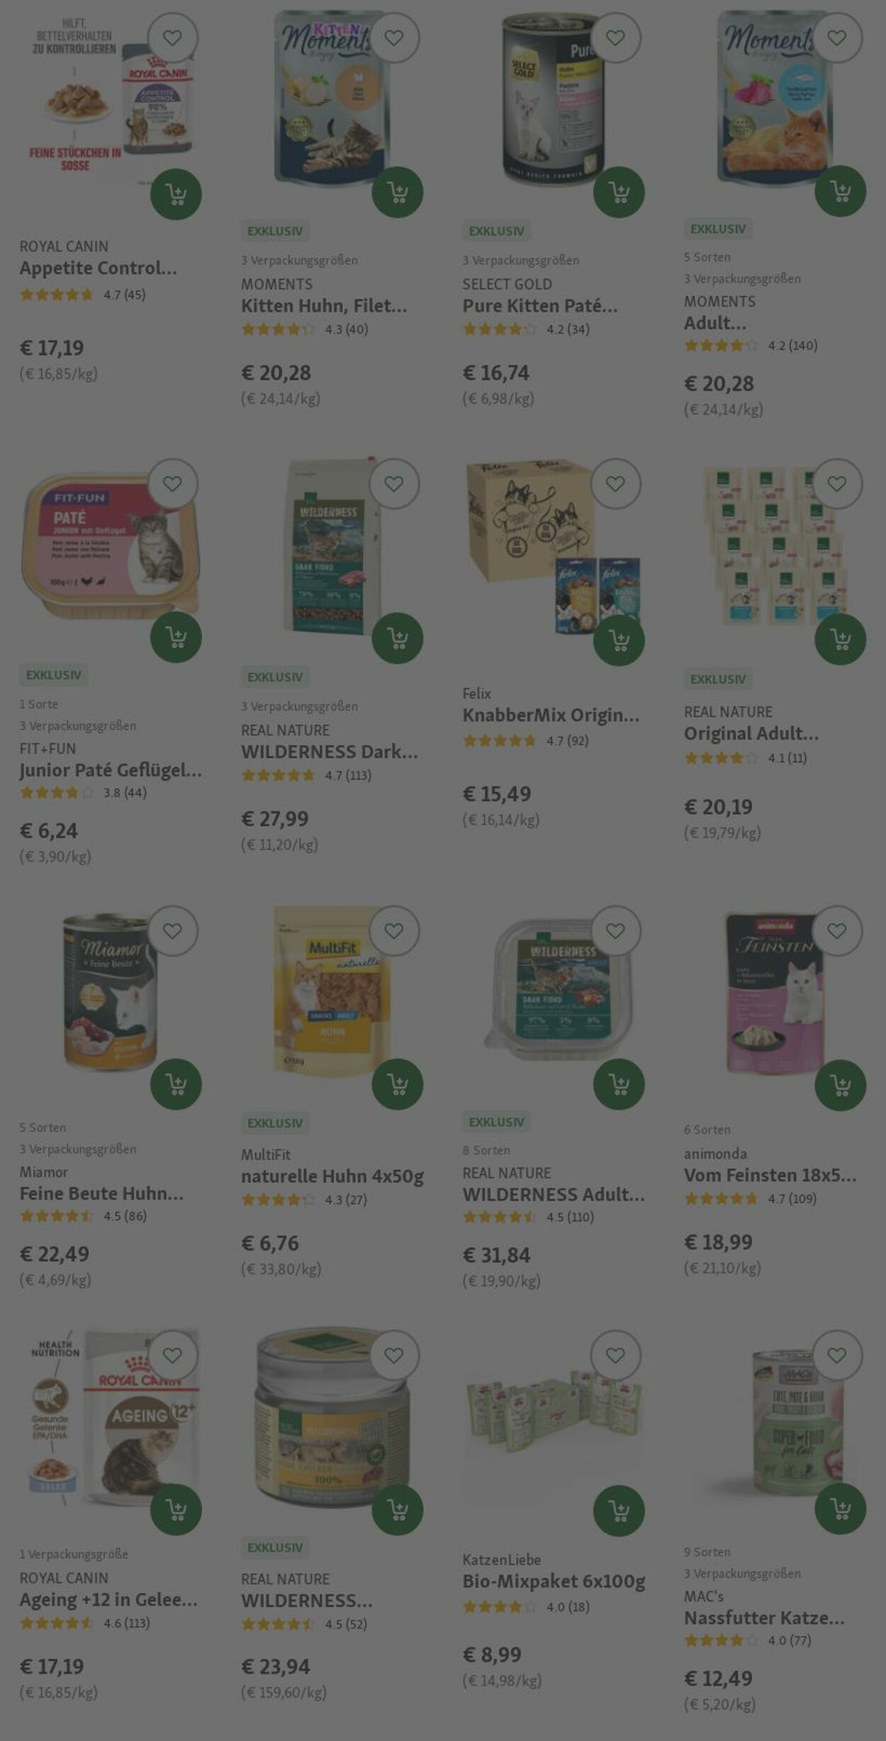Add Royal Canin Appetite Control to cart
886x1741 pixels.
[x=176, y=194]
